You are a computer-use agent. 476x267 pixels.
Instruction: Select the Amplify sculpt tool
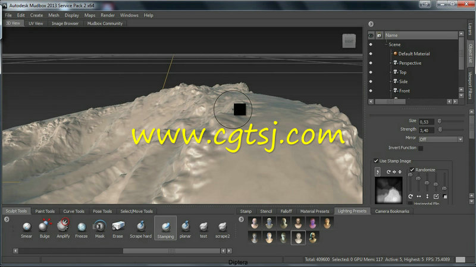pos(63,229)
